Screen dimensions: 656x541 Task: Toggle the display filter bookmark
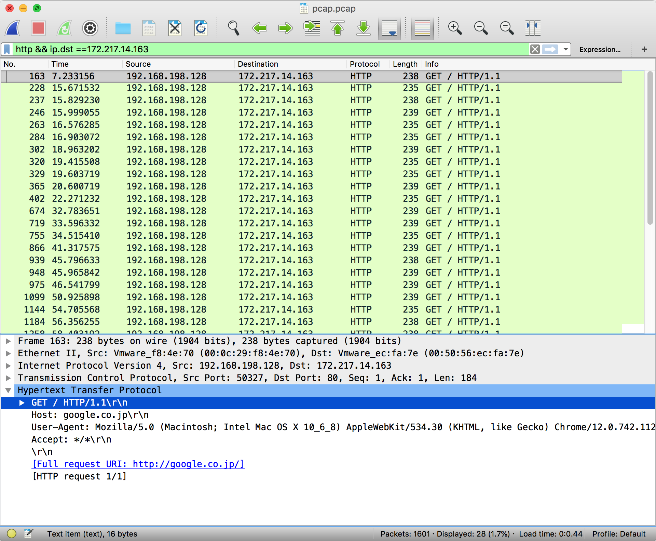tap(6, 49)
